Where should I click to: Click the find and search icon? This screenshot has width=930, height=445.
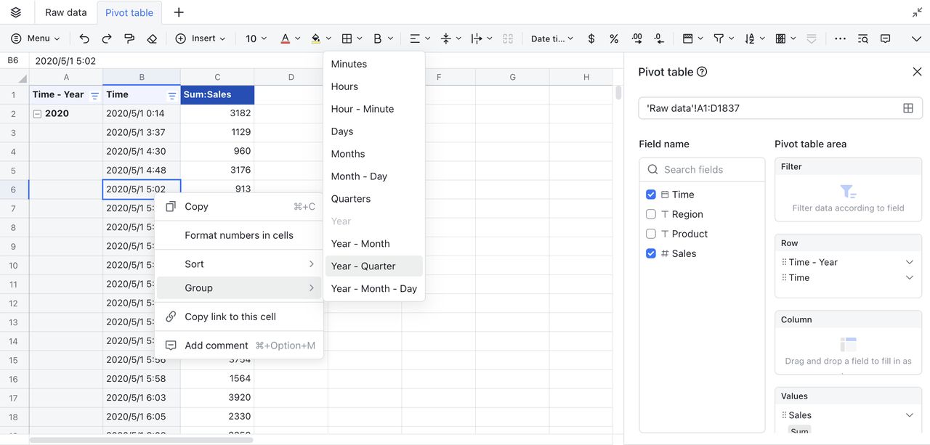tap(862, 38)
